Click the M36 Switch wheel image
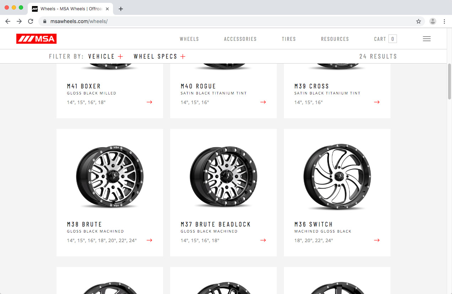Viewport: 452px width, 294px height. click(337, 176)
